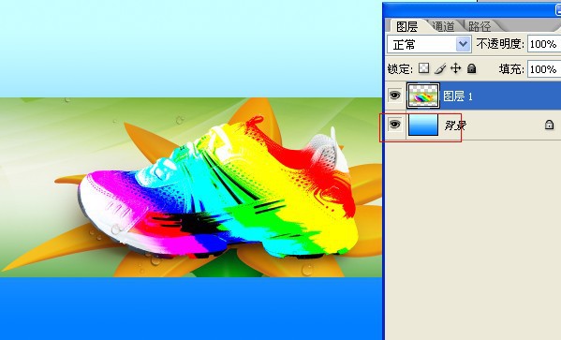This screenshot has width=561, height=340.
Task: Click the lock position move icon
Action: (x=456, y=68)
